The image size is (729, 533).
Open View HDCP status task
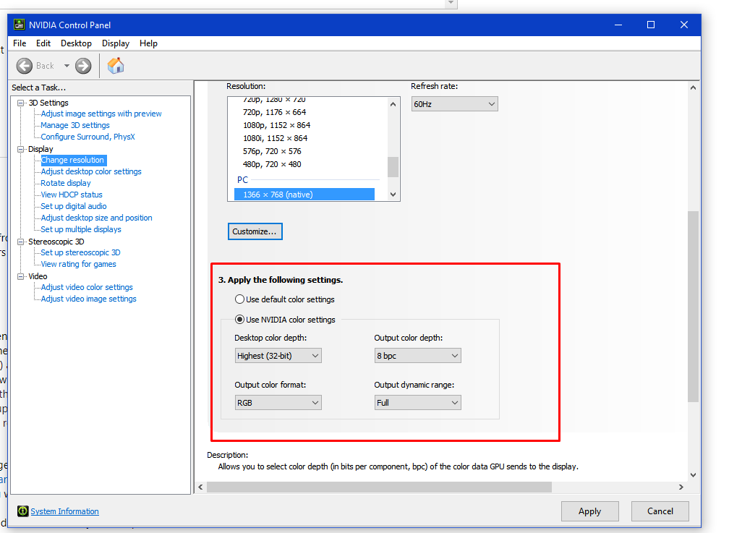coord(71,195)
